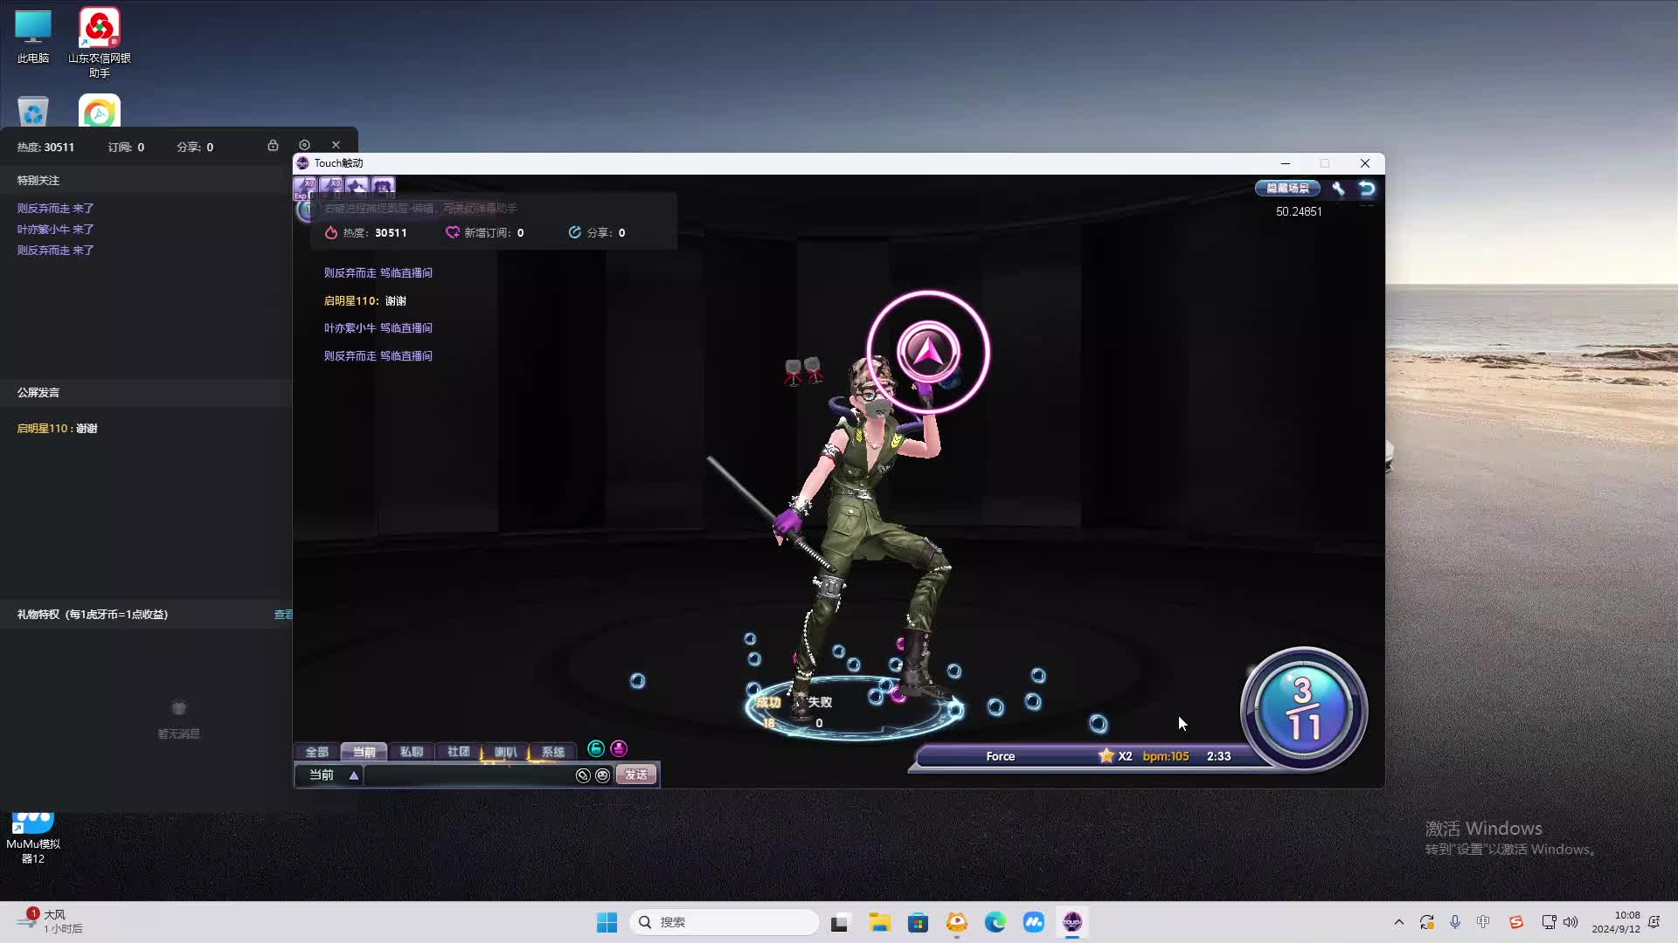Toggle the 隐藏场景 hide scene button
The height and width of the screenshot is (943, 1678).
click(x=1287, y=188)
